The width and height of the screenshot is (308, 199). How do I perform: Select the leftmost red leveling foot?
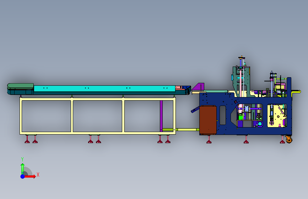click(x=27, y=139)
